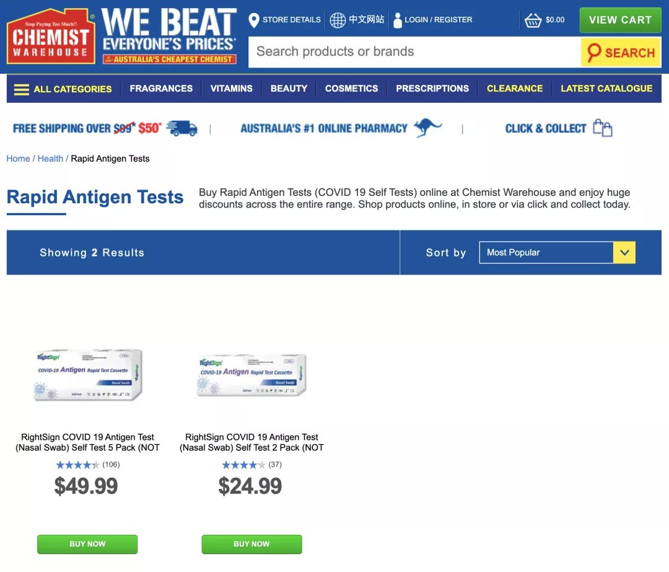Click the Chemist Warehouse logo
This screenshot has height=572, width=669.
coord(51,37)
